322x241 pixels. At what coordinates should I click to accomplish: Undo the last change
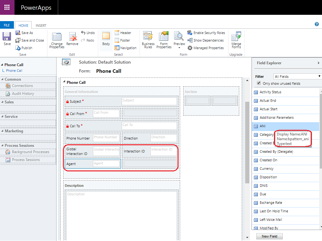88,33
